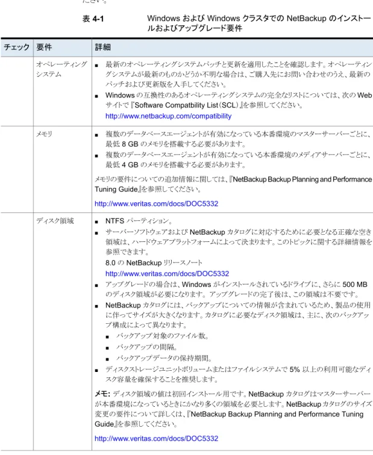Click the bullet 'バックアップの間隔。'
373x455 pixels.
[147, 347]
